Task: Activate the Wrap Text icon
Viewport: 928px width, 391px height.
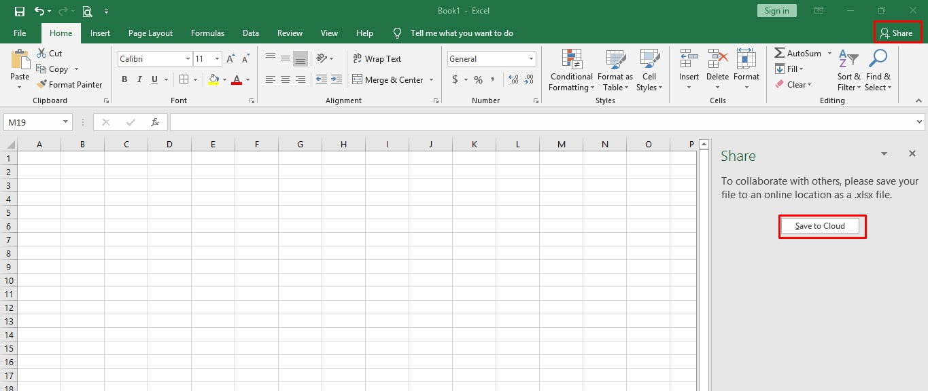Action: pyautogui.click(x=377, y=58)
